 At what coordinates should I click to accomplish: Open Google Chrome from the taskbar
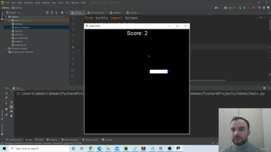pos(91,148)
